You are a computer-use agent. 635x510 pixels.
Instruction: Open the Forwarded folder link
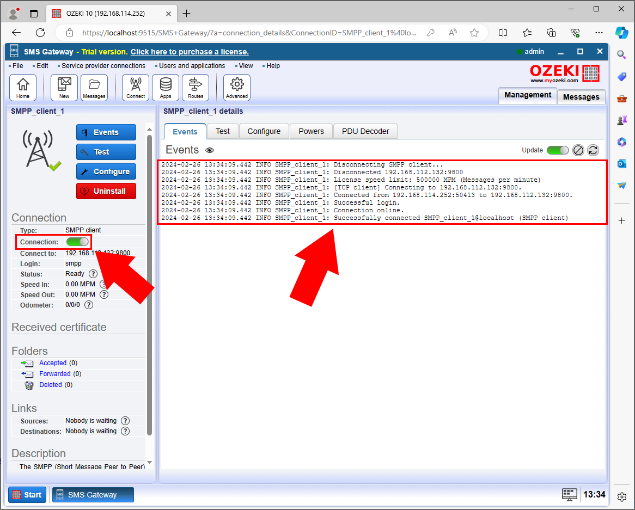54,374
